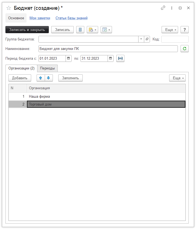Image resolution: width=196 pixels, height=229 pixels.
Task: Click the open-form icon next to Группа бюджетов
Action: pyautogui.click(x=147, y=39)
